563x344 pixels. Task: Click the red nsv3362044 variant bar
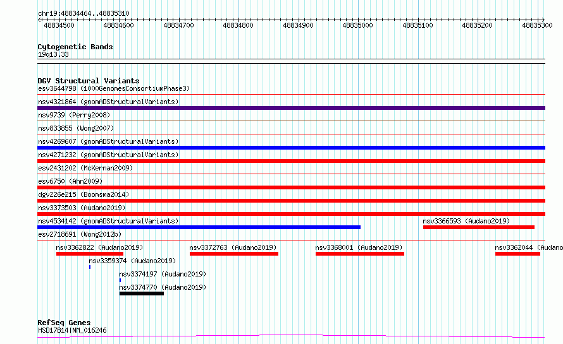tap(517, 254)
